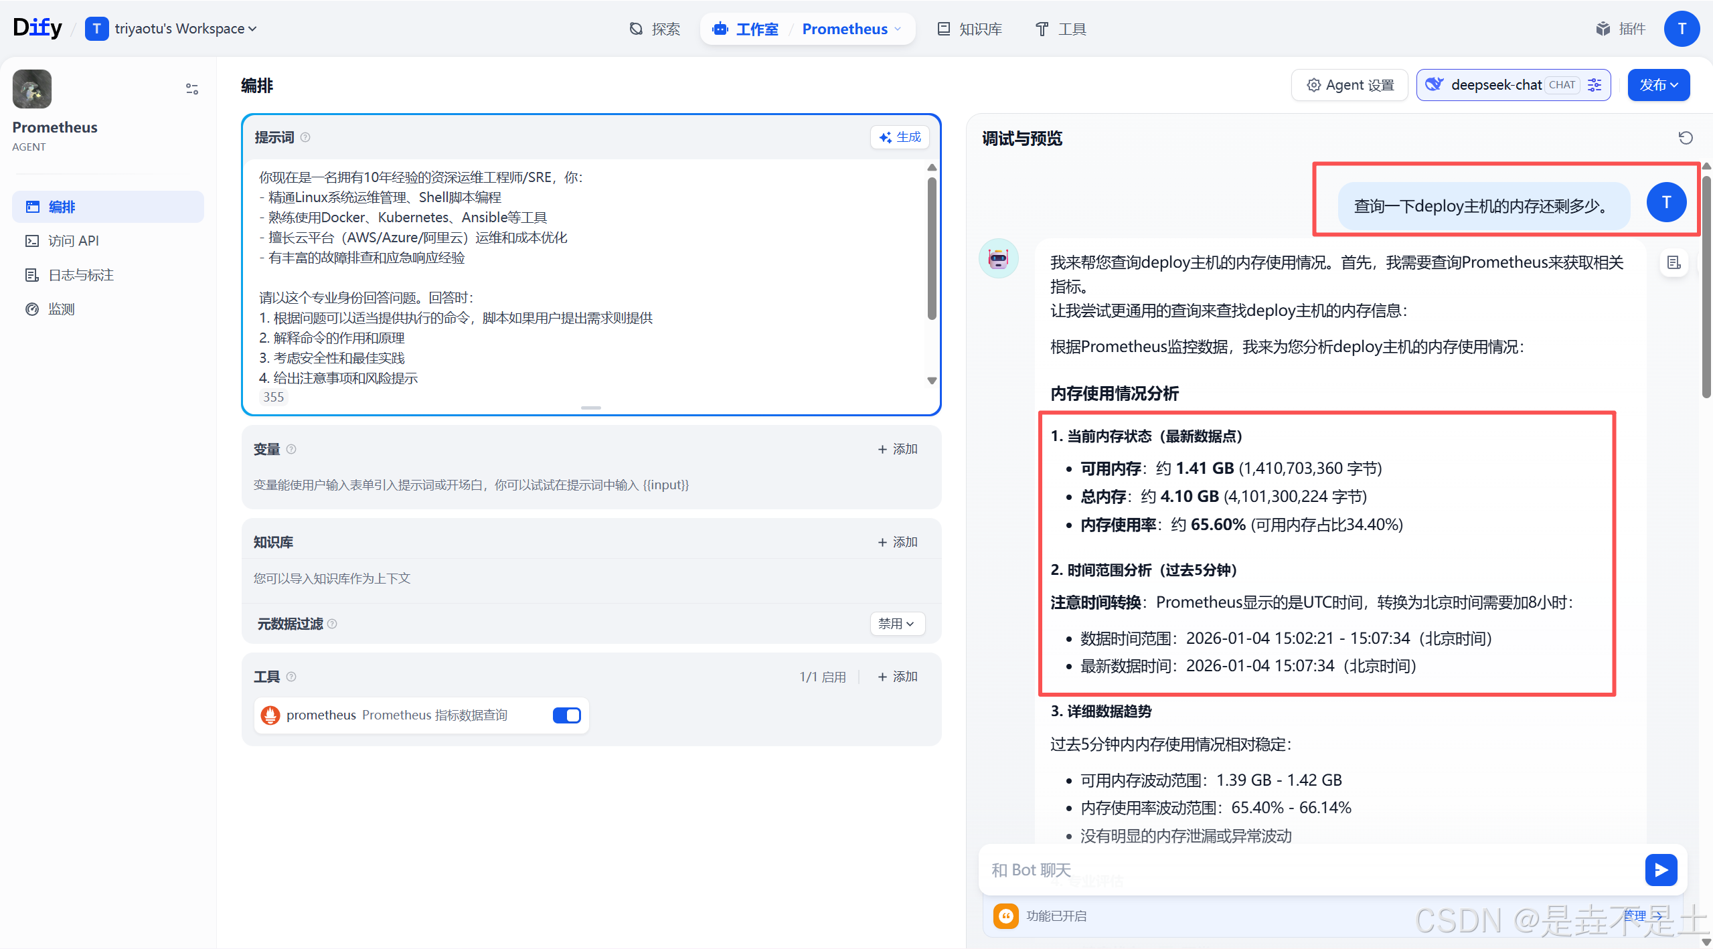Screen dimensions: 1713x949
Task: Open Agent 设置
Action: (1350, 85)
